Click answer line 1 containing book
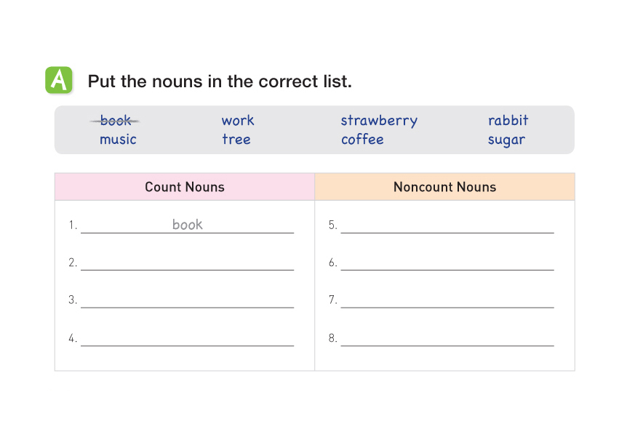The height and width of the screenshot is (445, 635). click(x=187, y=225)
